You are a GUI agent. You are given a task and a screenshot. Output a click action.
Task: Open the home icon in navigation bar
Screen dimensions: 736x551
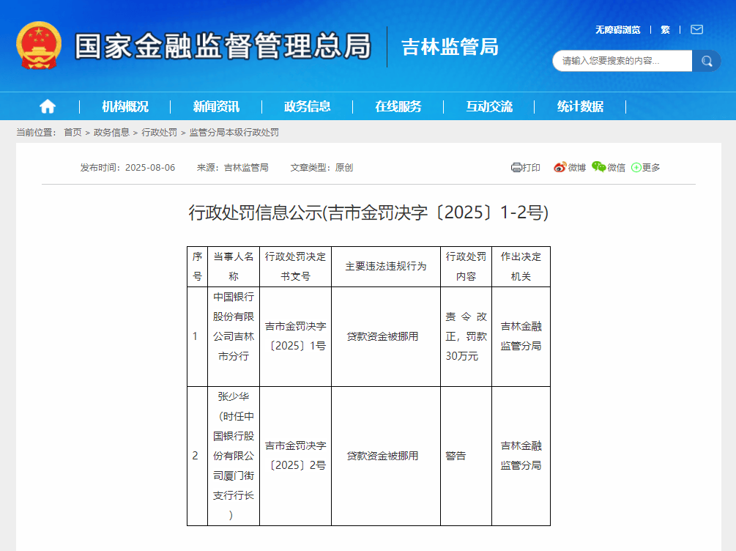(x=48, y=107)
